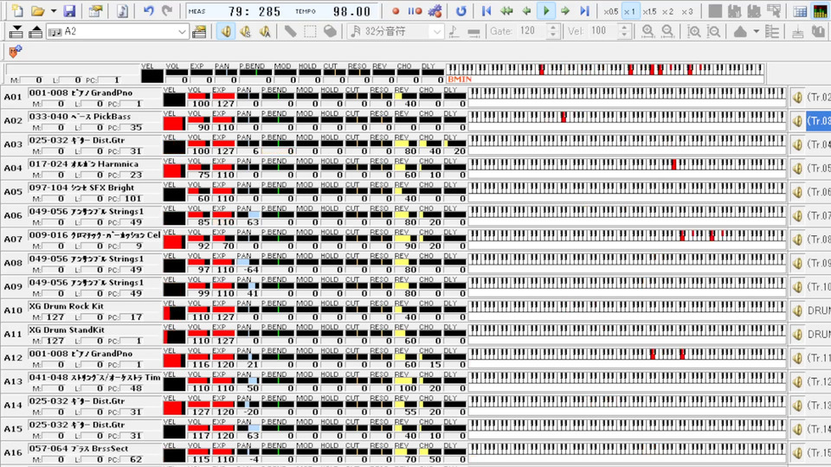This screenshot has height=467, width=831.
Task: Step back with the single left green arrow
Action: coord(526,11)
